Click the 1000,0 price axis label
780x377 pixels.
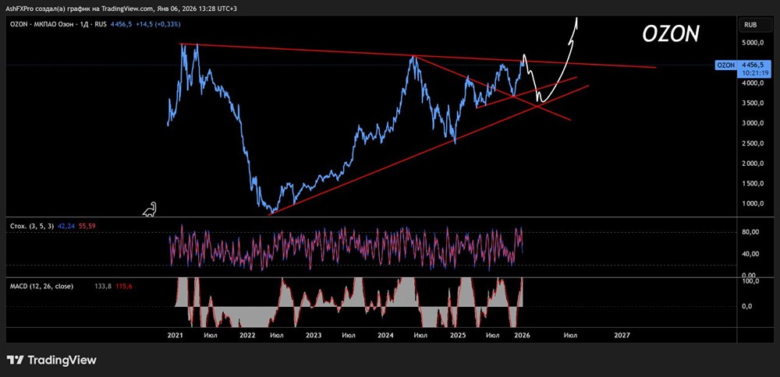tap(753, 203)
